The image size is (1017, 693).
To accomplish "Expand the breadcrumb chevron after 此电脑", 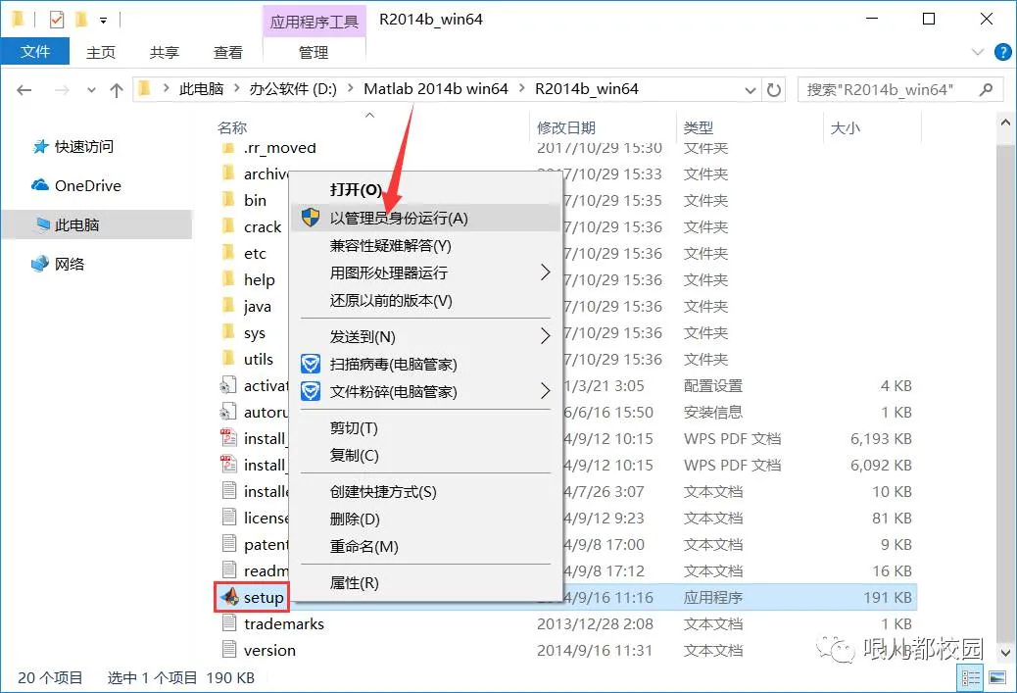I will coord(237,89).
